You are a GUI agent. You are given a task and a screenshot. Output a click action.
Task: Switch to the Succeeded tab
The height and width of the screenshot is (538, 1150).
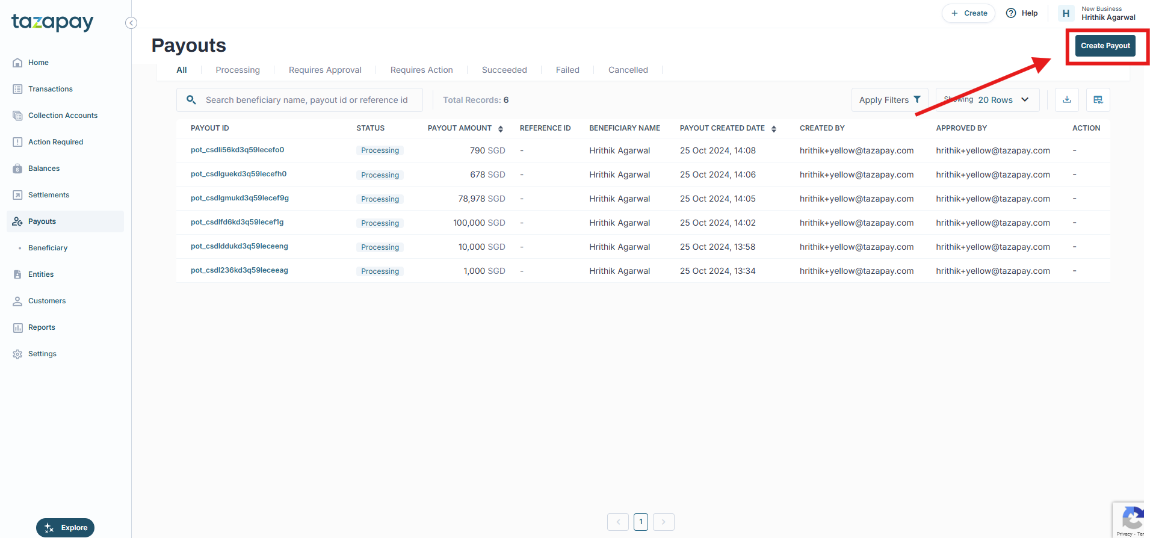point(504,70)
